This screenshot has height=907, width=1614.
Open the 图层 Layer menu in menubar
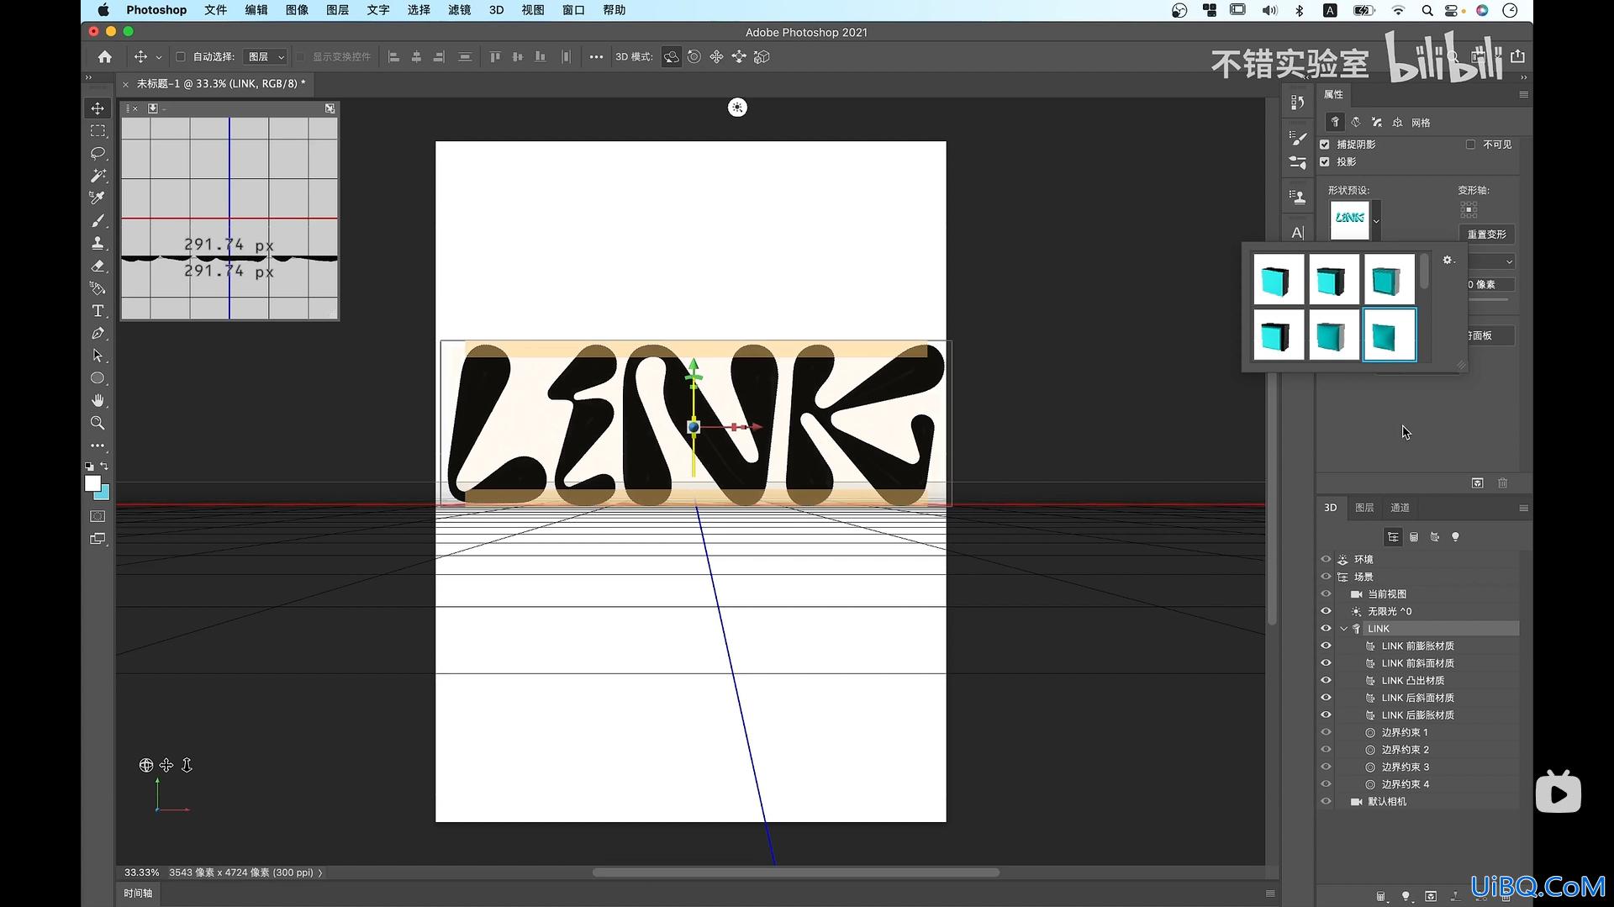[x=337, y=10]
